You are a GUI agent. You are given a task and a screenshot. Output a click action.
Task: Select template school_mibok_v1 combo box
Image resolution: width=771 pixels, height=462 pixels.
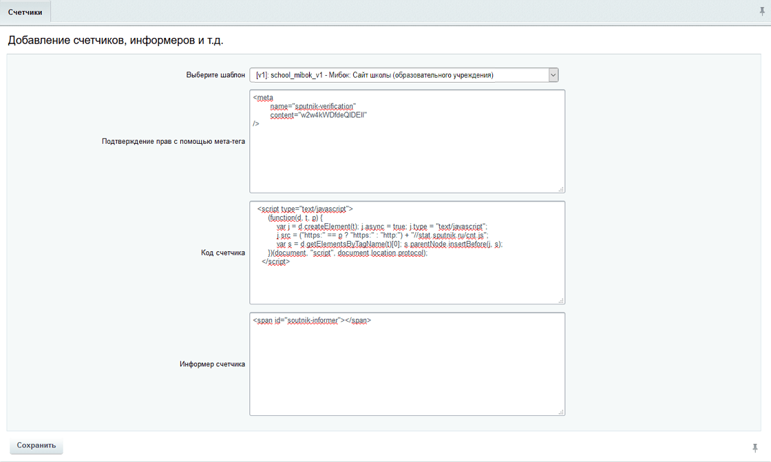pyautogui.click(x=403, y=75)
